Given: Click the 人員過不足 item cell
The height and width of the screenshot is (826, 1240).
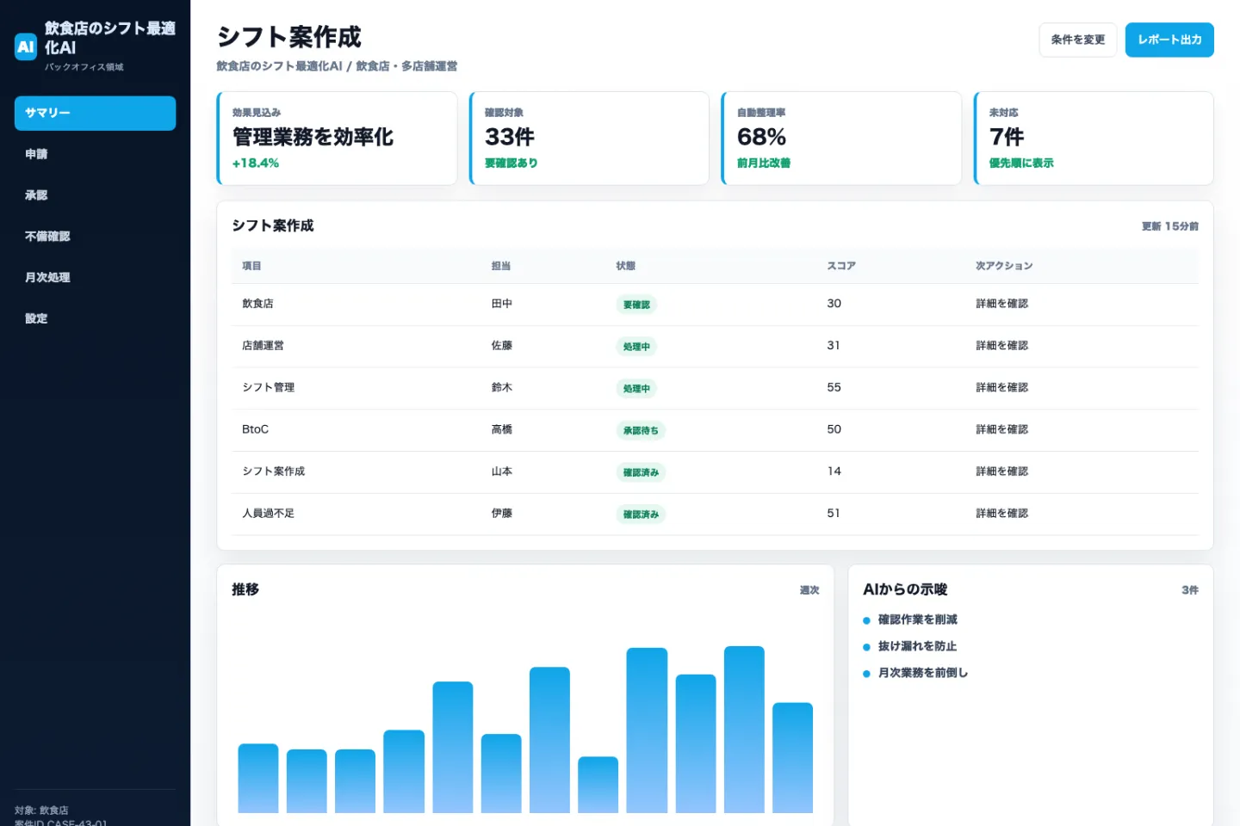Looking at the screenshot, I should tap(269, 514).
